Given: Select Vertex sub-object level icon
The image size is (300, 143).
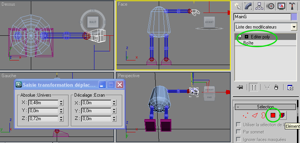Looking at the screenshot, I should (245, 115).
